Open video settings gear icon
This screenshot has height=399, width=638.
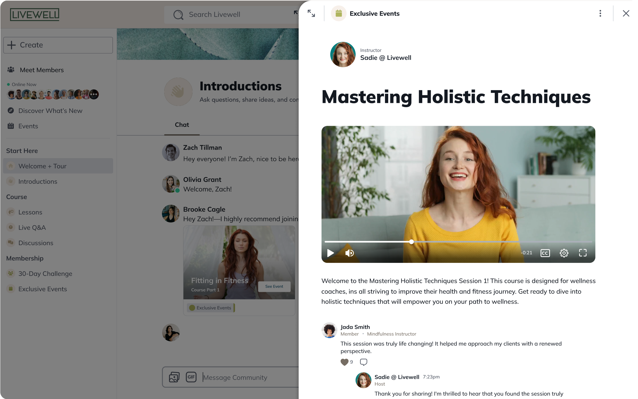[x=564, y=253]
